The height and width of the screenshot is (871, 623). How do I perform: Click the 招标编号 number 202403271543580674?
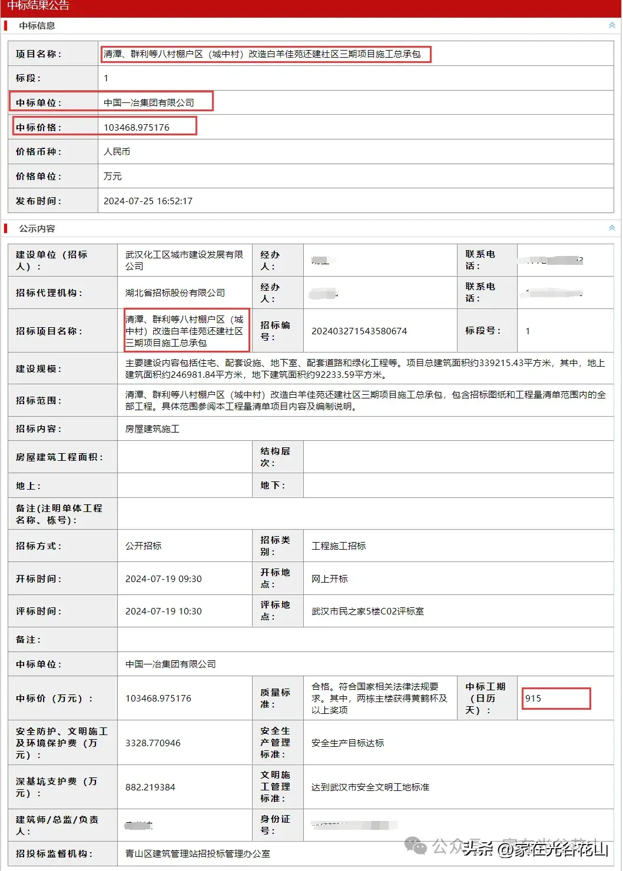pyautogui.click(x=359, y=331)
